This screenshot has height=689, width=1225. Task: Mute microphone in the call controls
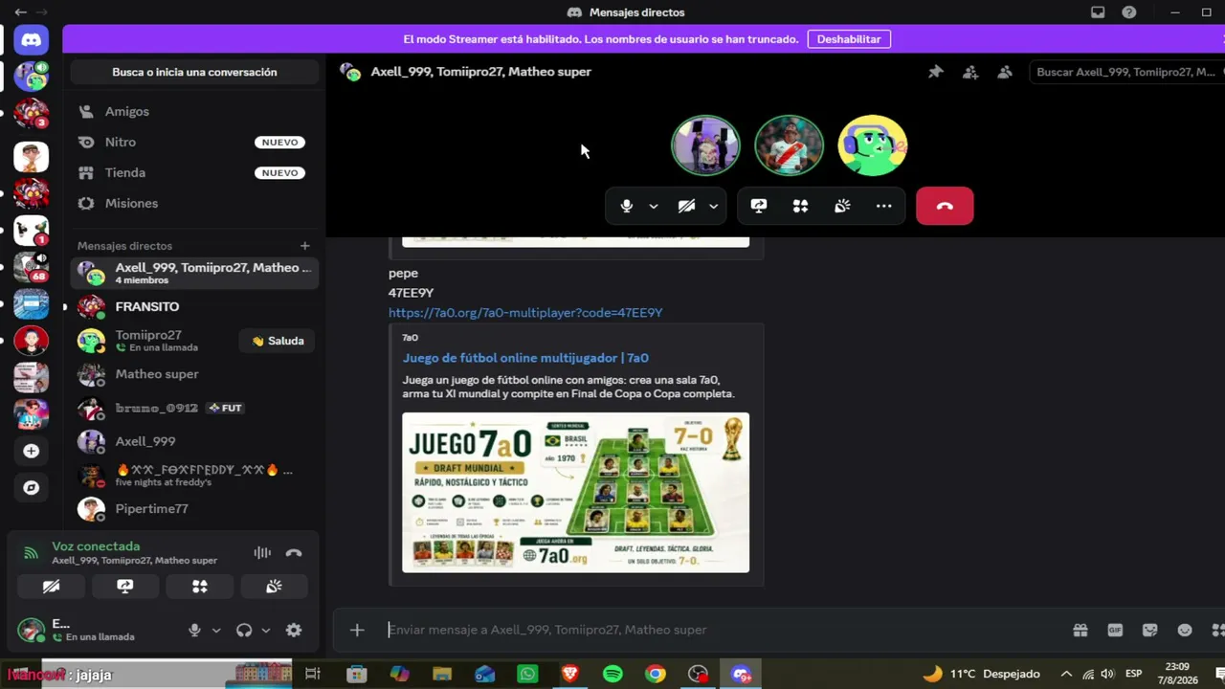627,206
